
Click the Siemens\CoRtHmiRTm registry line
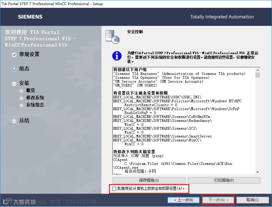(162, 117)
